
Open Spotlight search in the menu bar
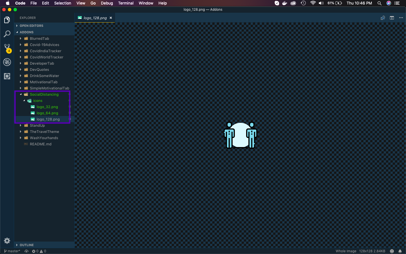coord(379,3)
